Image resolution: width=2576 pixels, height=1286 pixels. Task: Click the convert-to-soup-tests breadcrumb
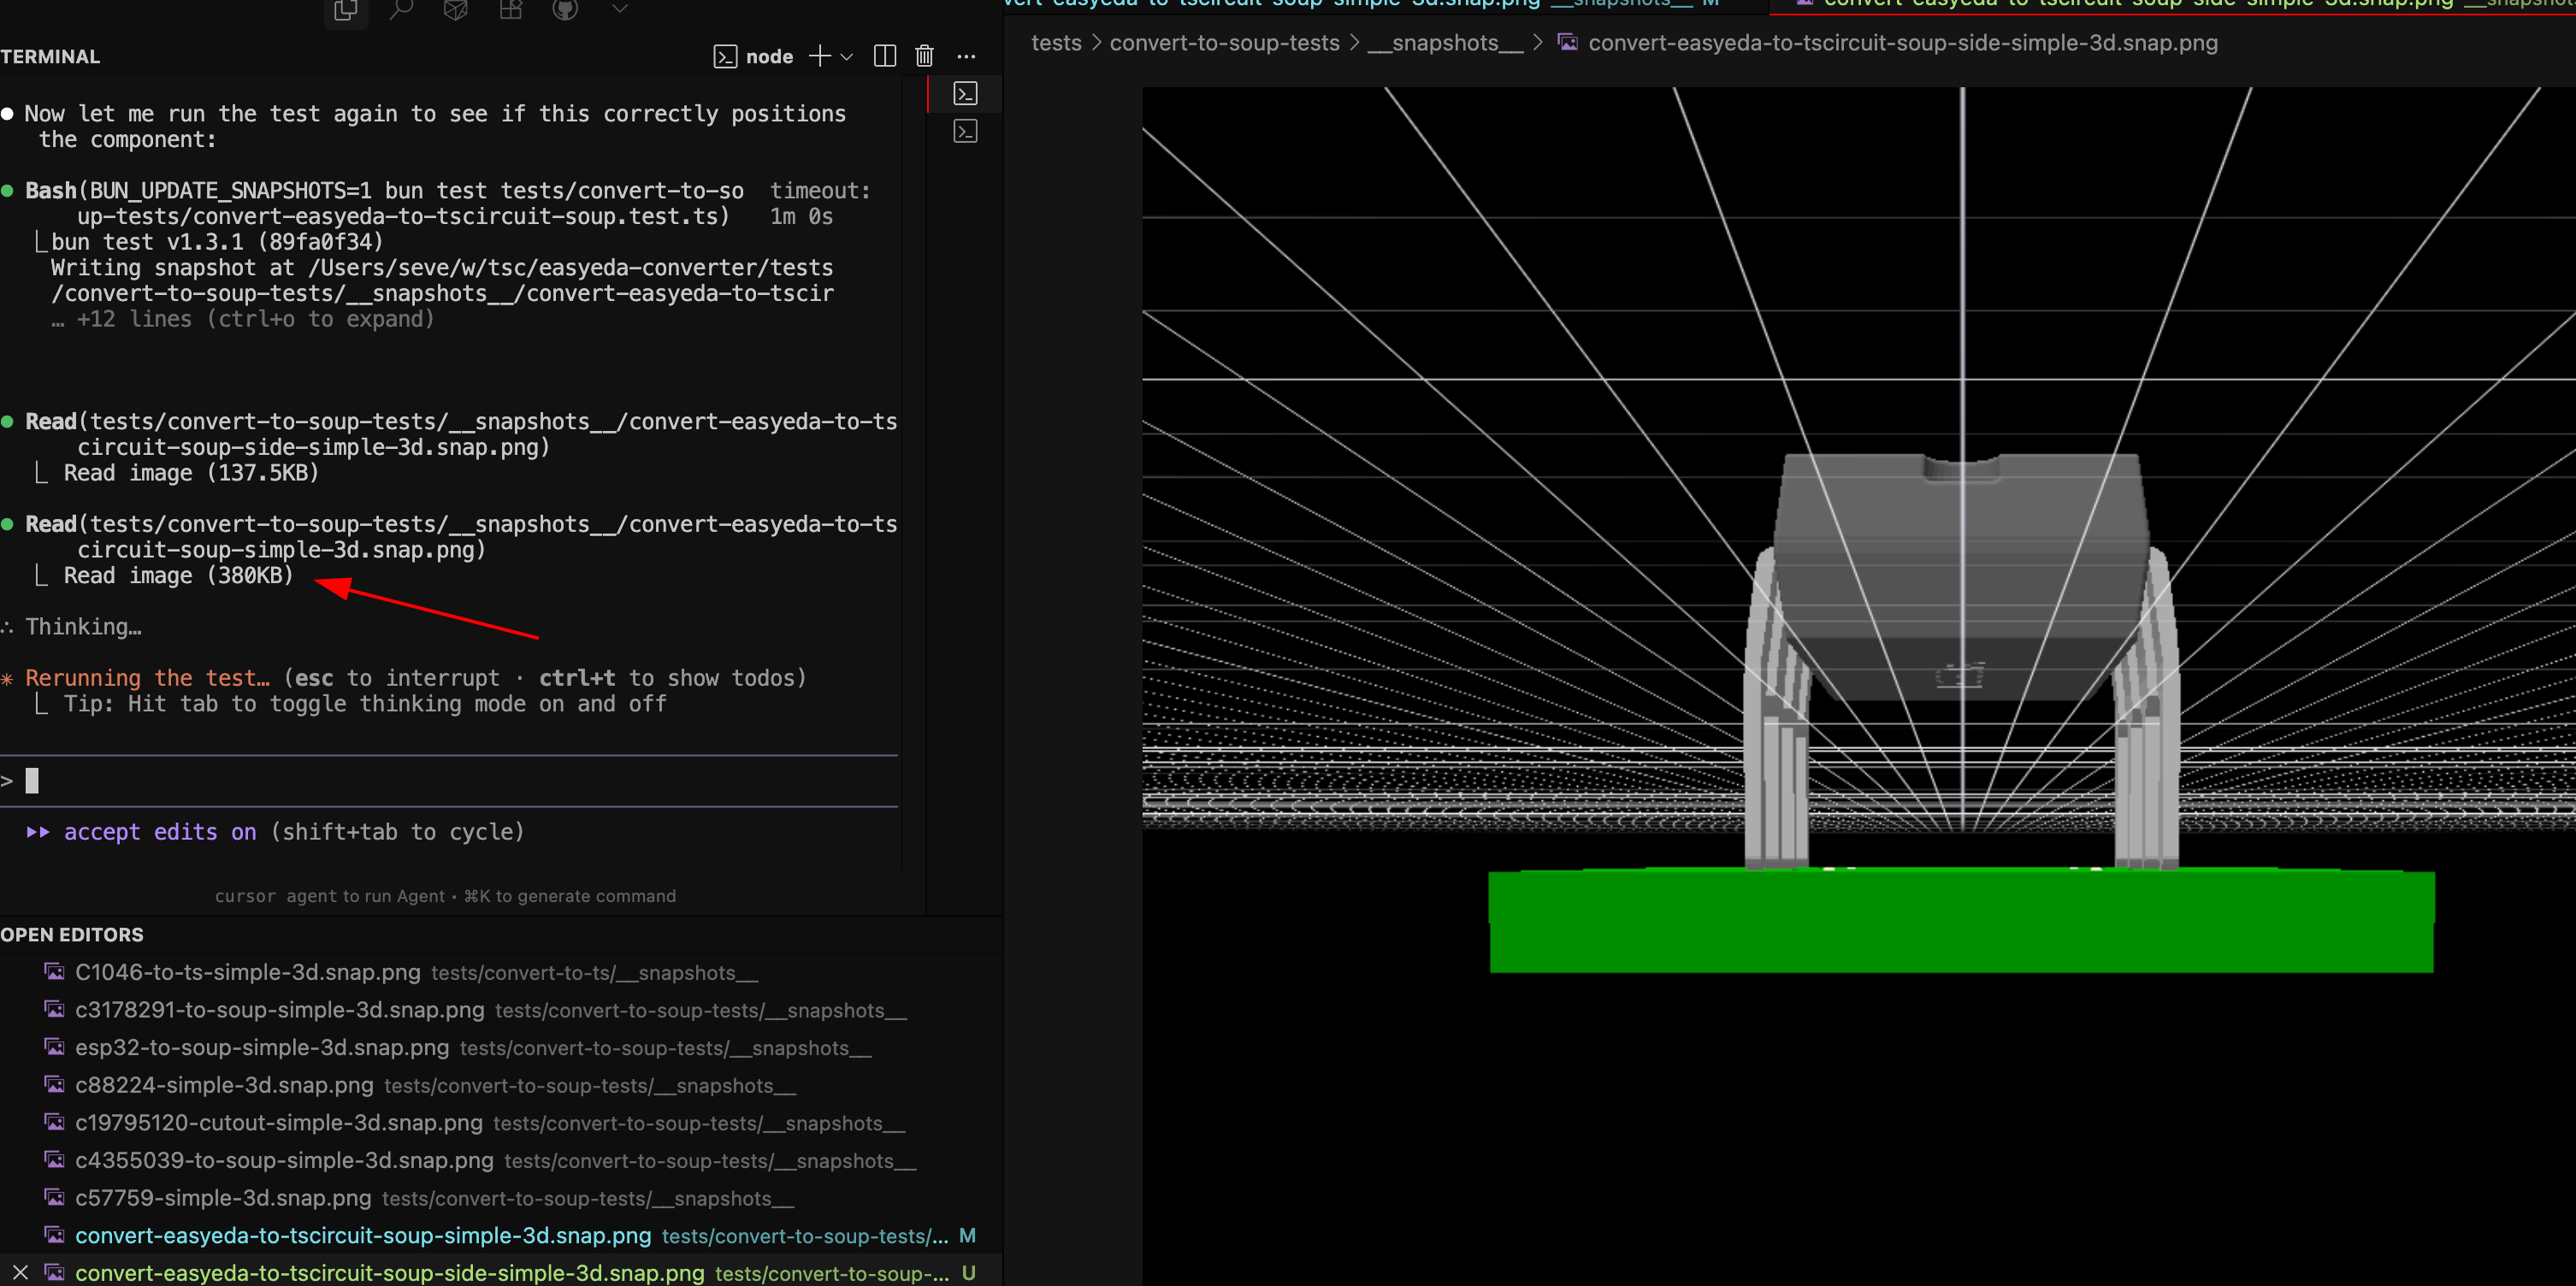[1224, 43]
